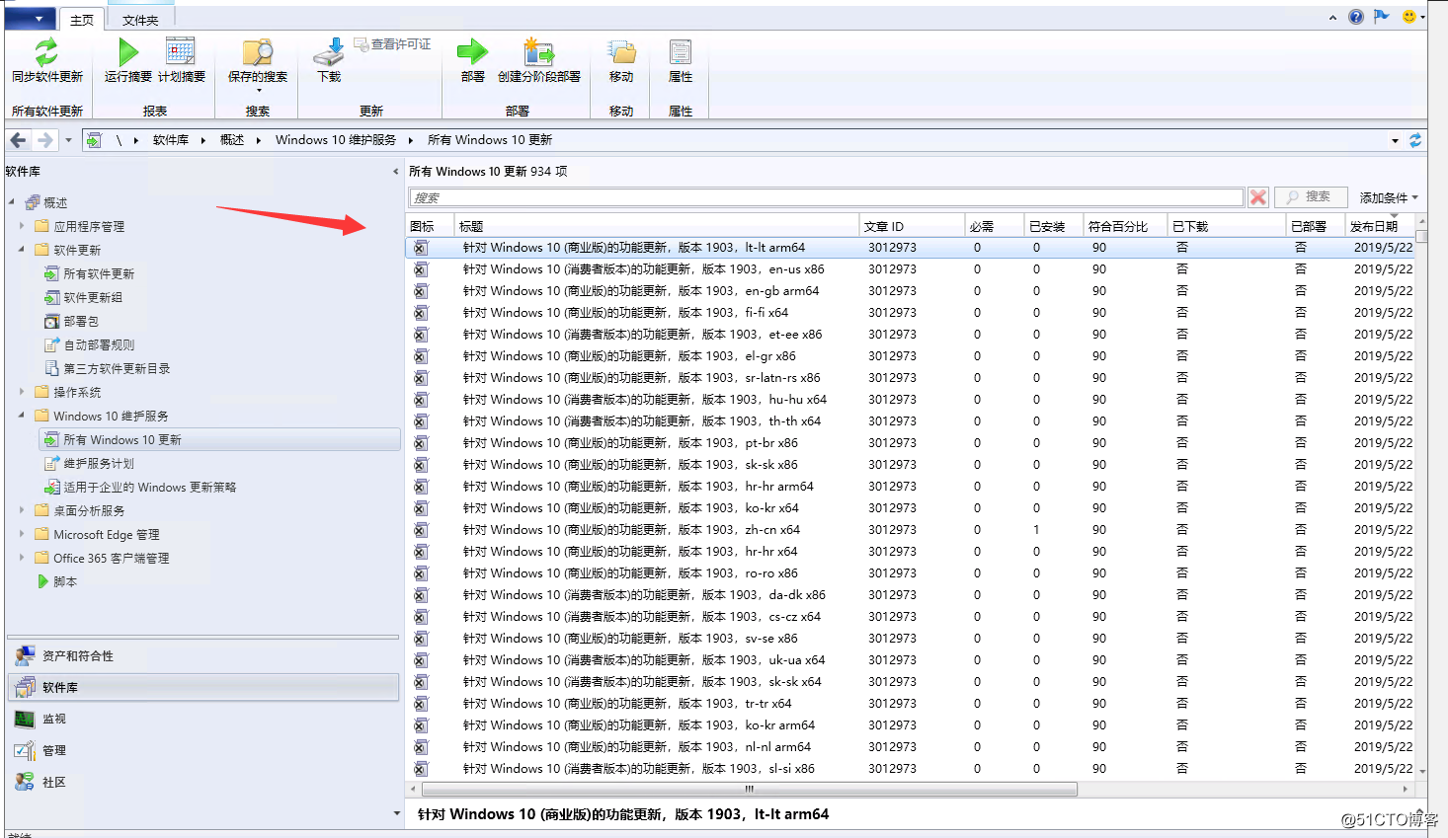
Task: Click the horizontal scrollbar of the update list
Action: [x=749, y=789]
